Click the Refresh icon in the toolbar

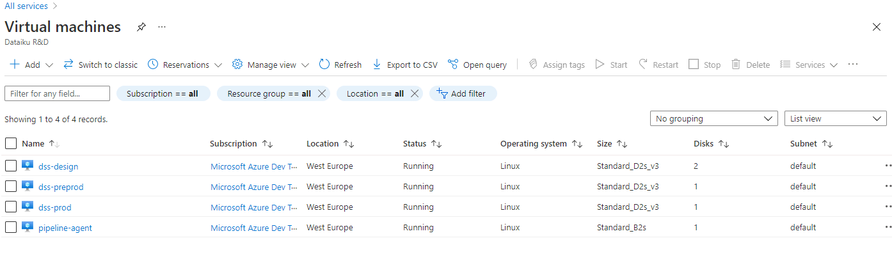(x=324, y=65)
